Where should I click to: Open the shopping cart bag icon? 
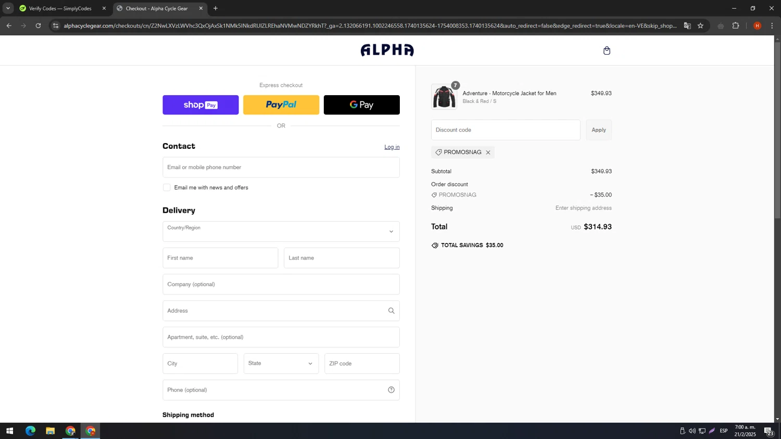click(607, 50)
